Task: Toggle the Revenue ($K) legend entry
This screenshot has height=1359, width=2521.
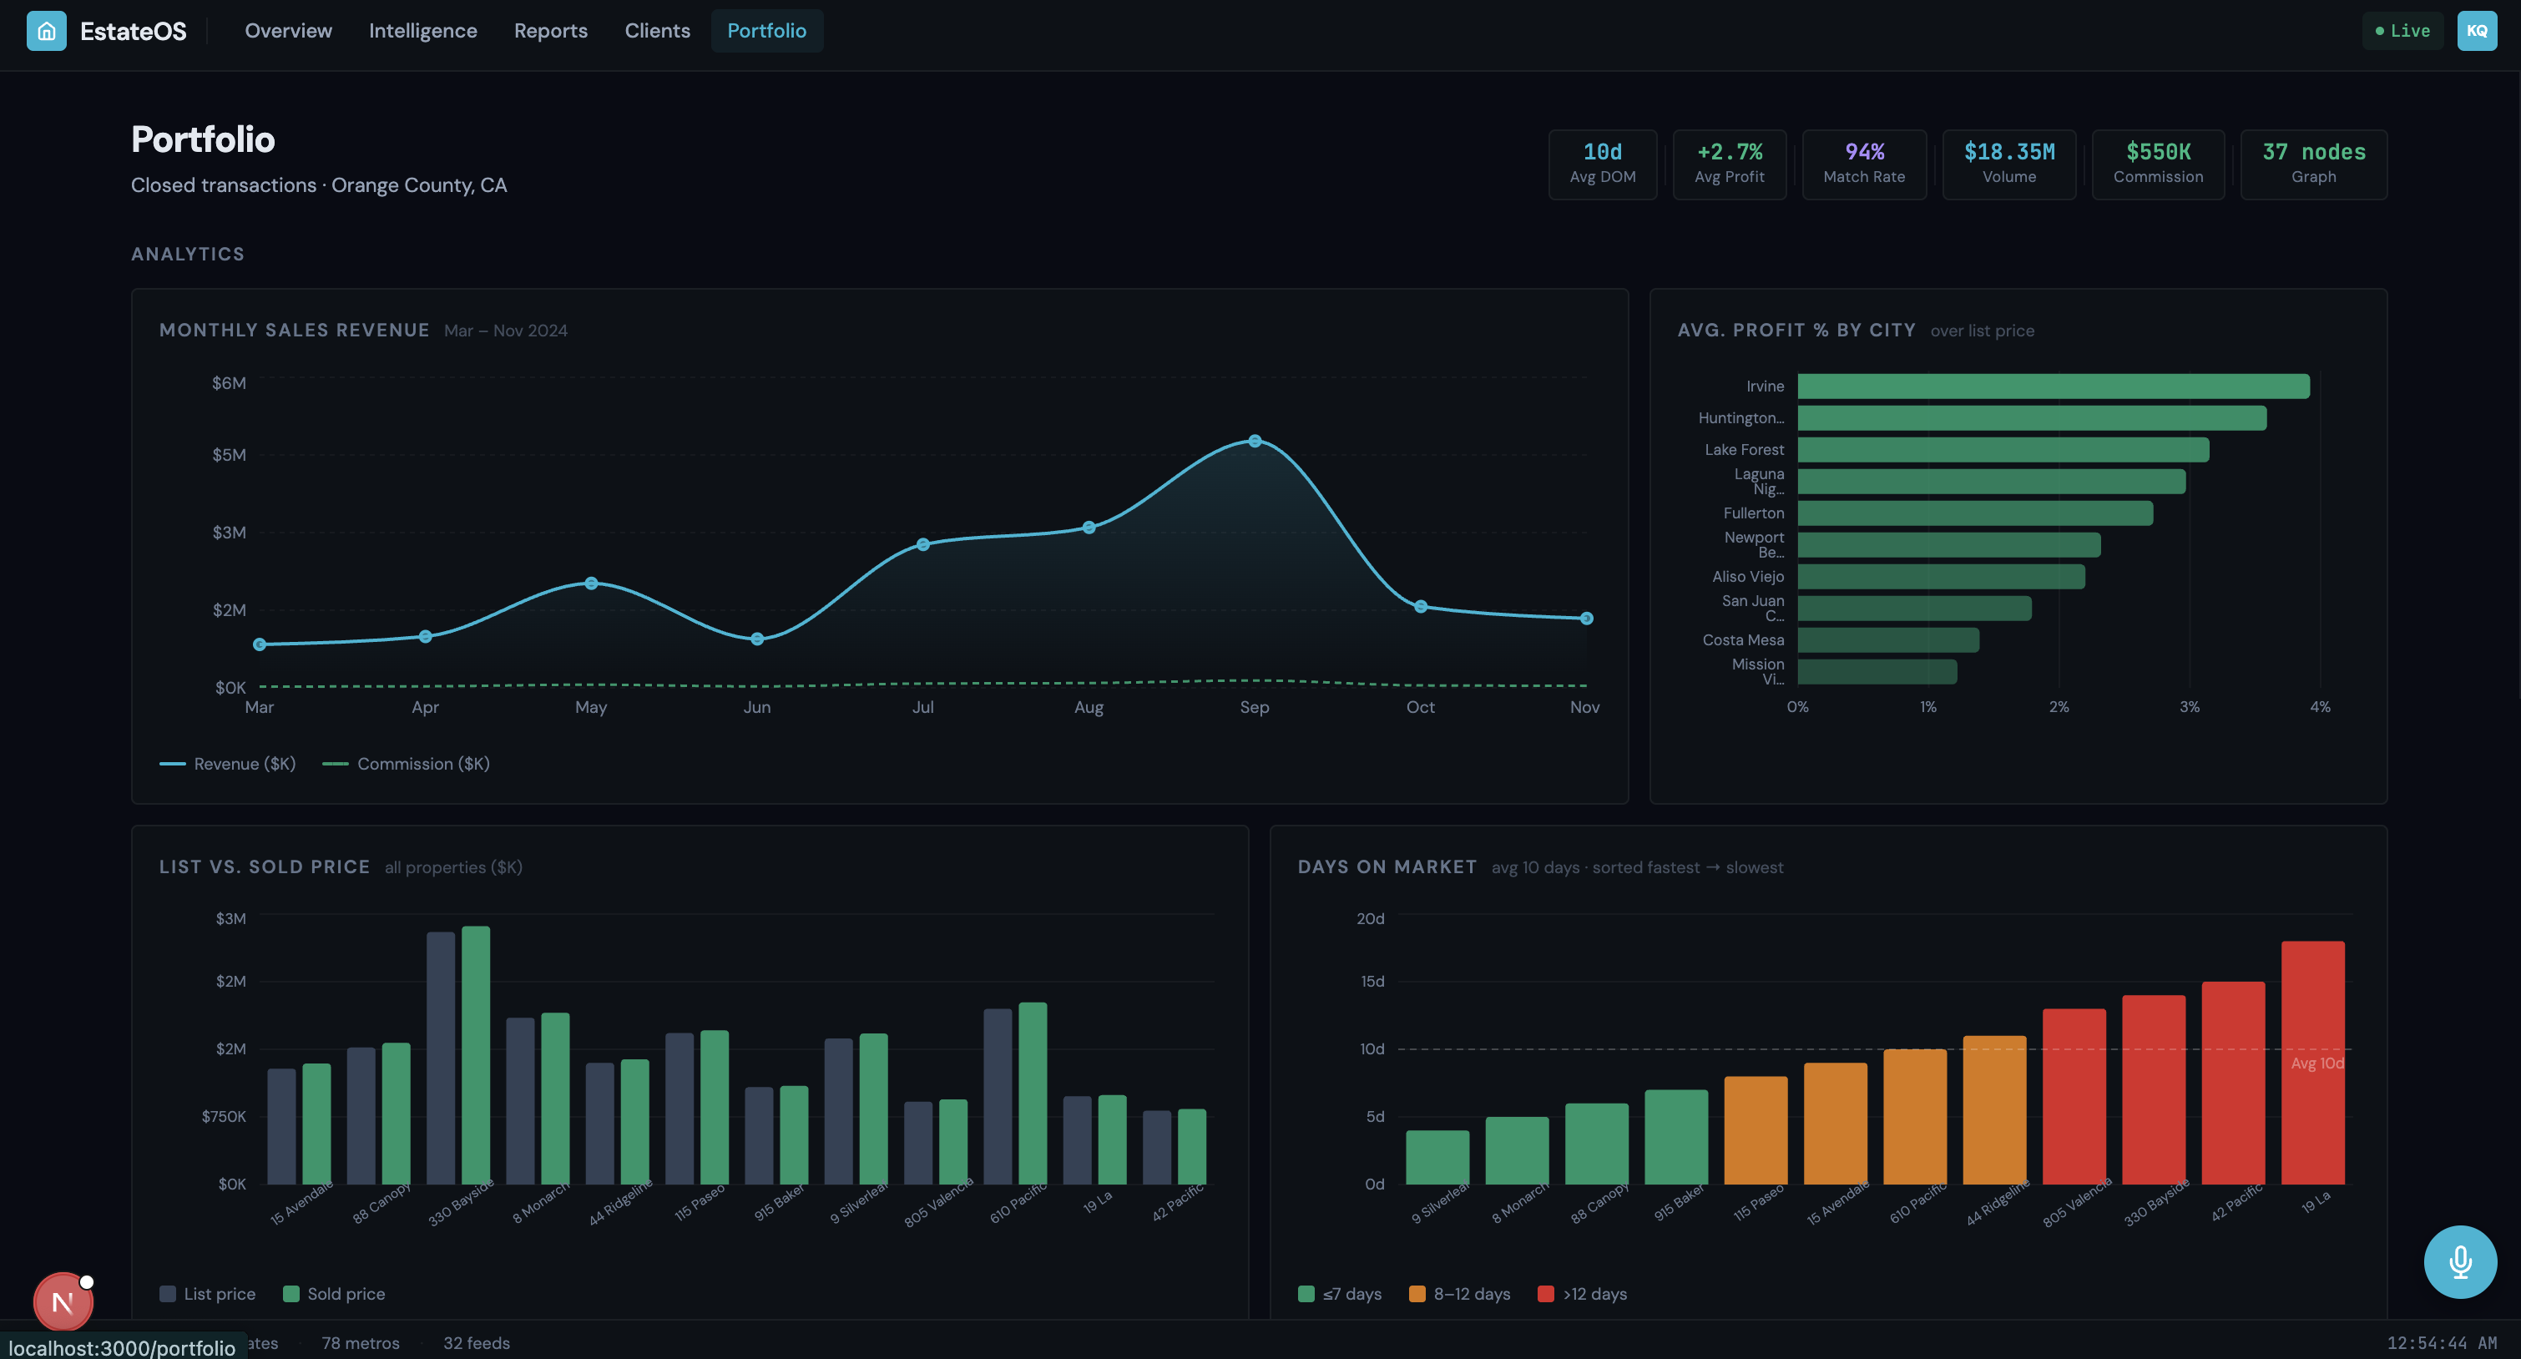Action: pos(228,763)
